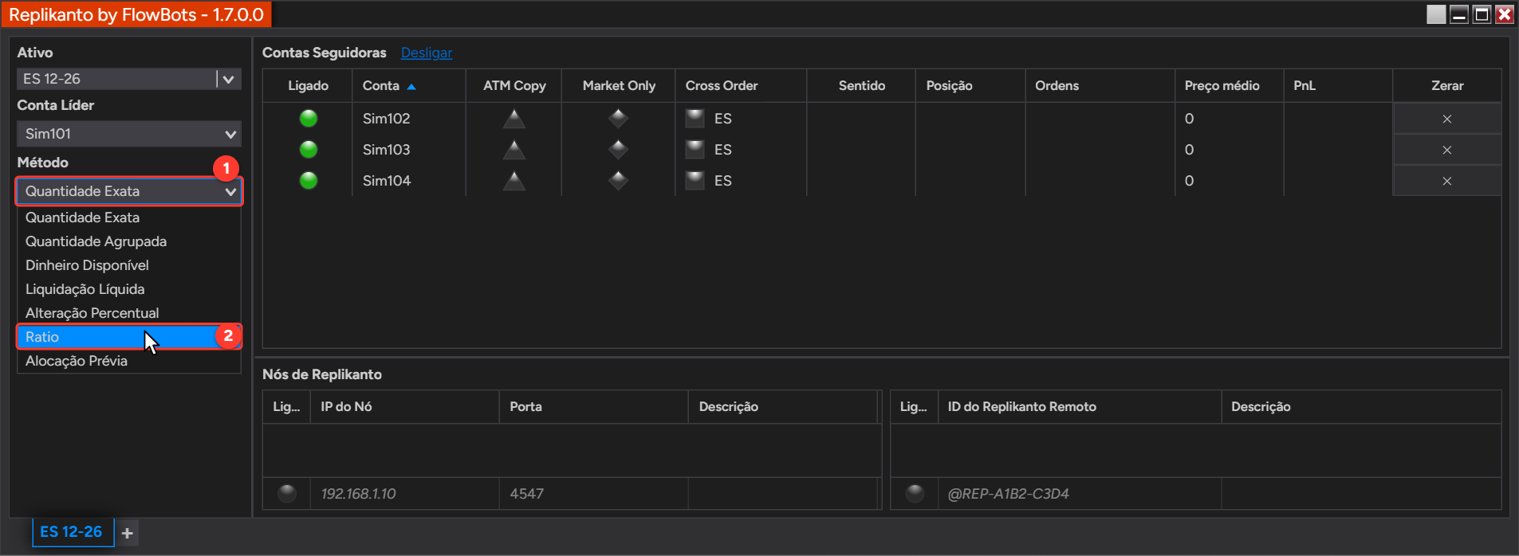Select Dinheiro Disponível method
Image resolution: width=1519 pixels, height=556 pixels.
[x=129, y=265]
